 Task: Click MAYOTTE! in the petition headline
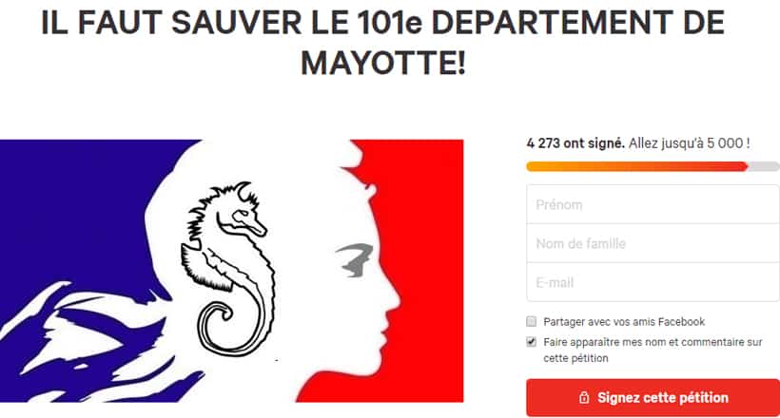click(x=383, y=63)
